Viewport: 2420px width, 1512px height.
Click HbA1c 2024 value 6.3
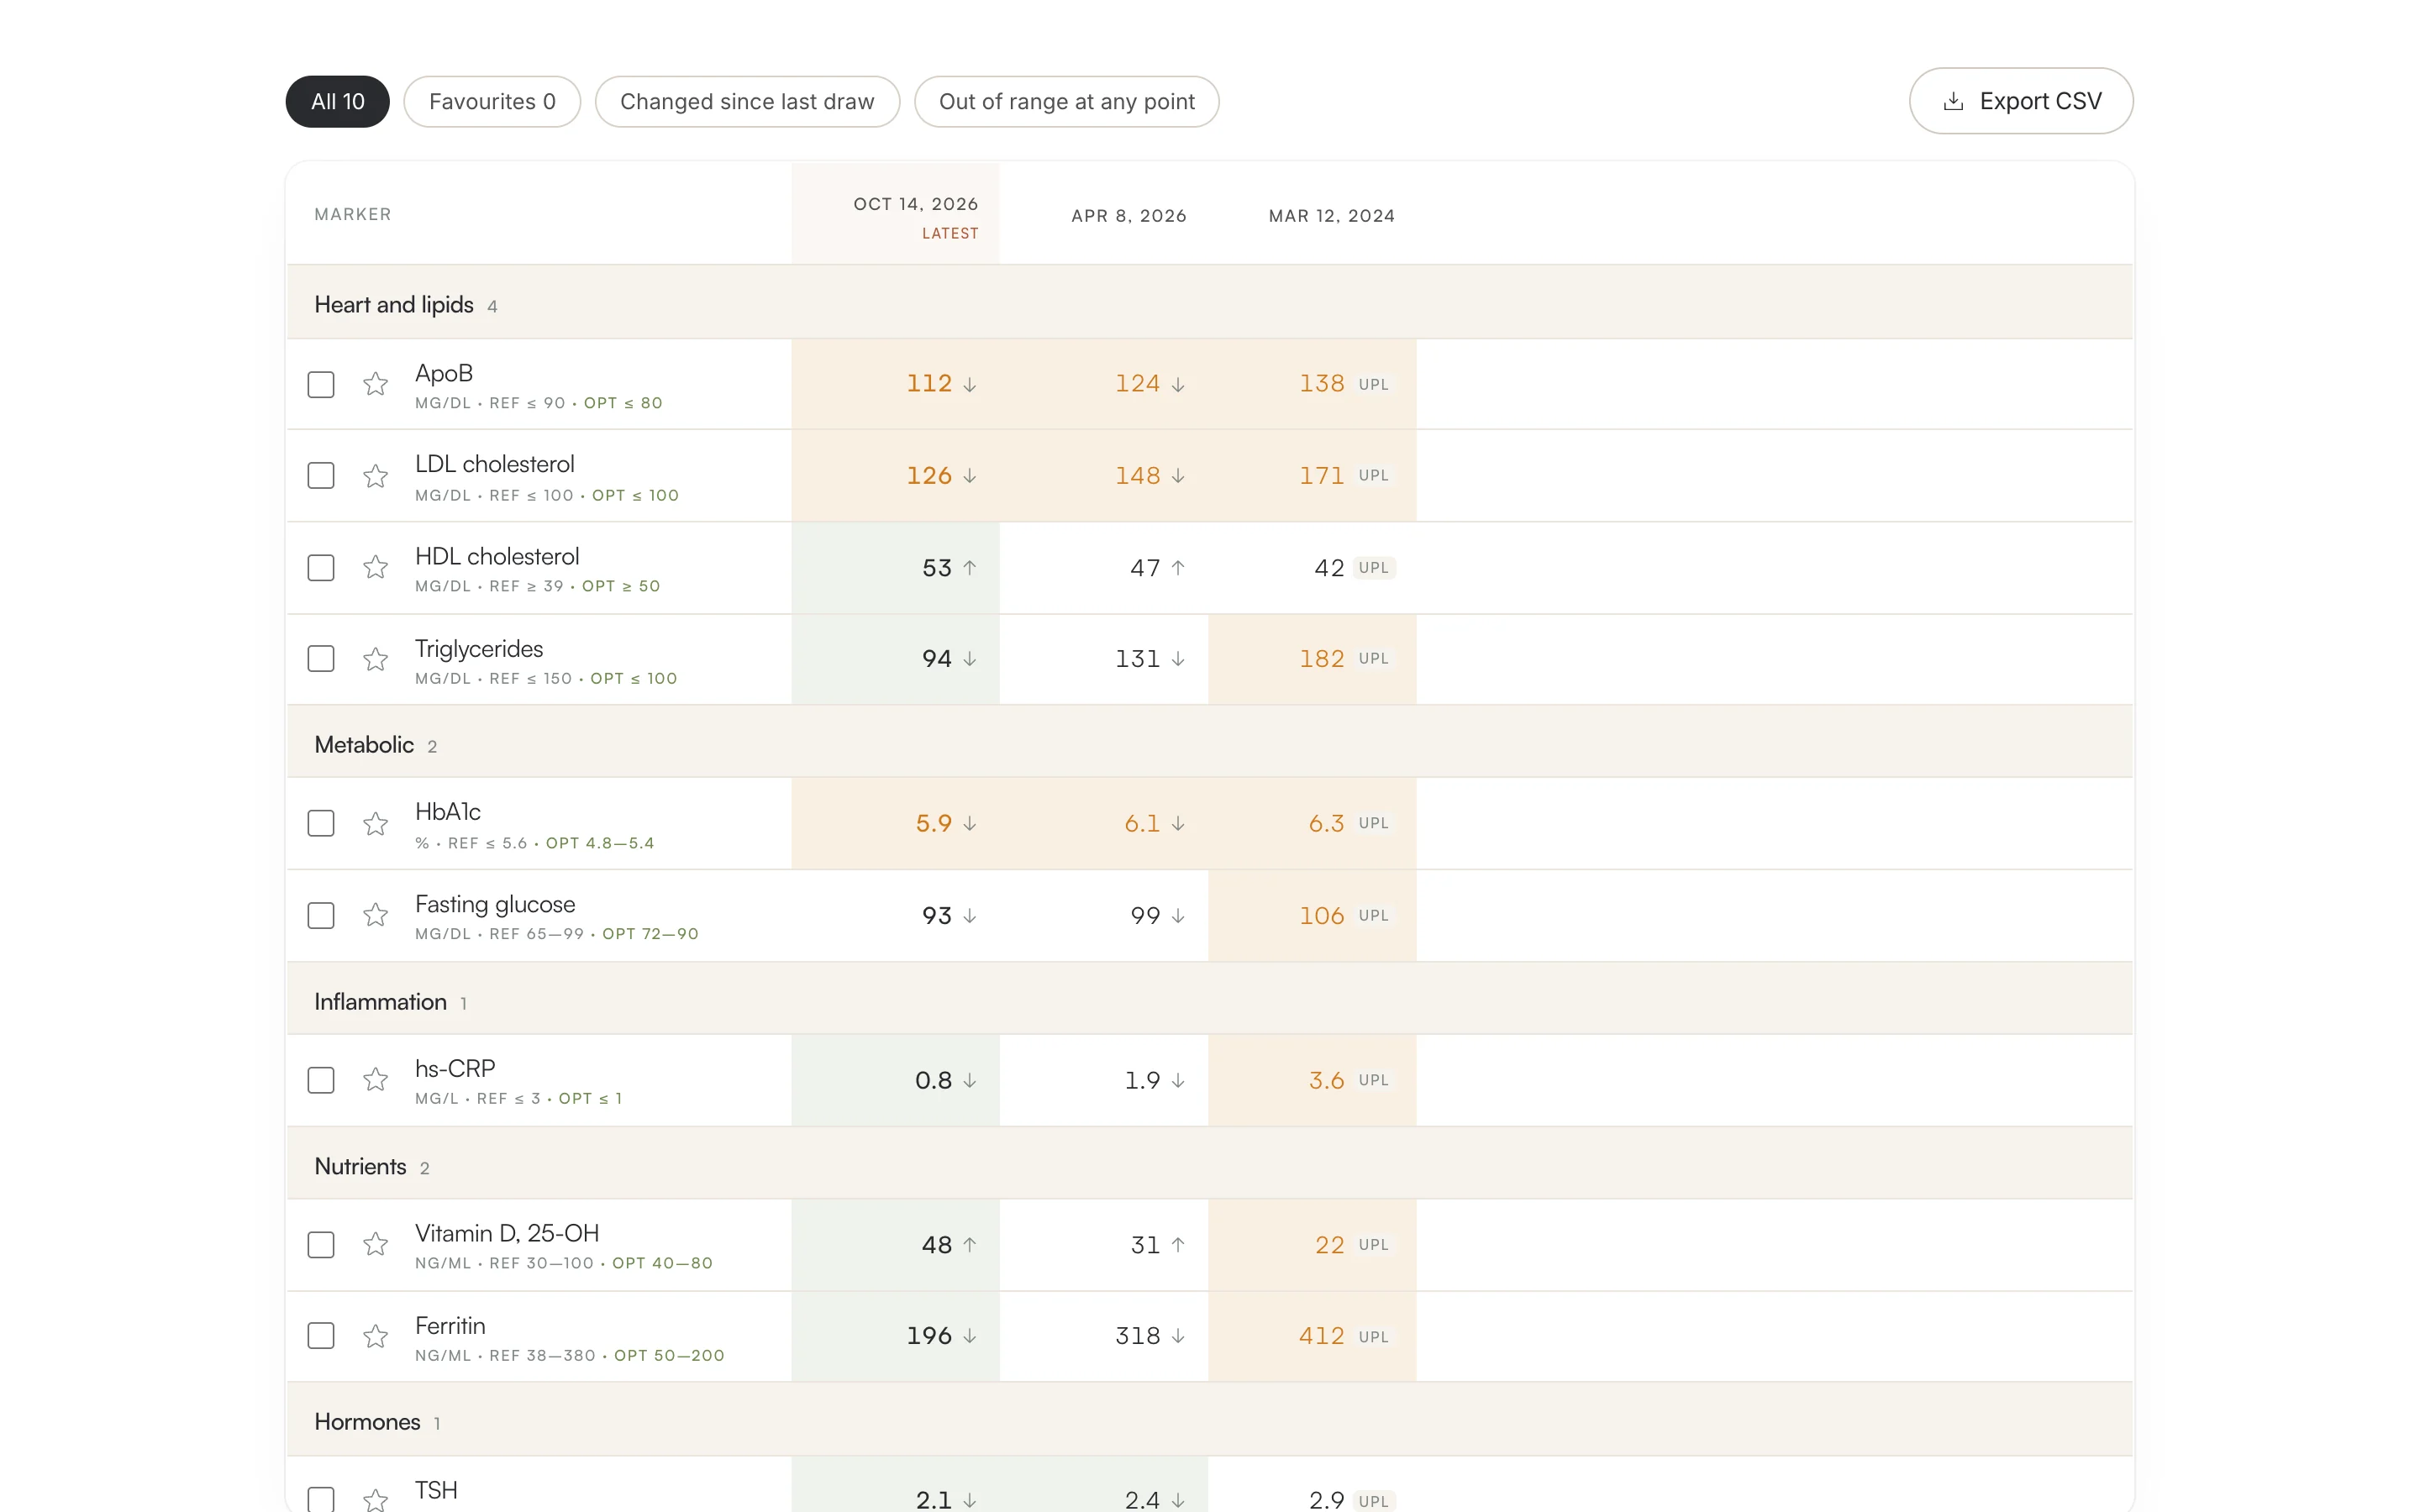[1326, 824]
